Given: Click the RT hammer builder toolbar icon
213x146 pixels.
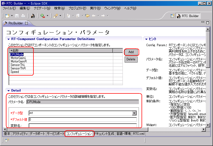Looking at the screenshot, I should (33, 16).
